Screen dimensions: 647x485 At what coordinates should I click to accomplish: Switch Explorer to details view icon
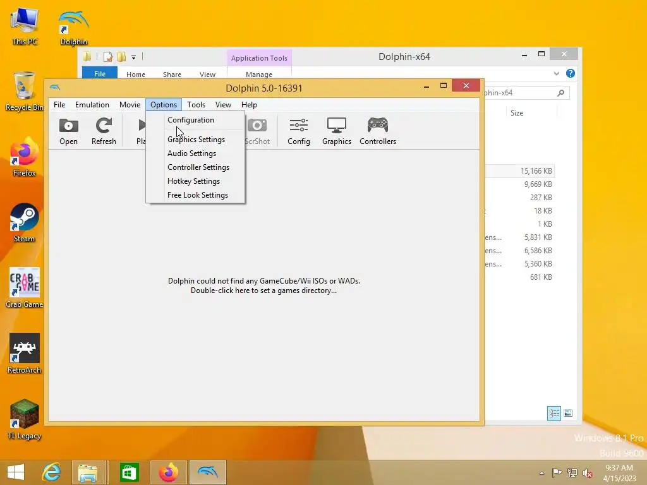coord(553,413)
